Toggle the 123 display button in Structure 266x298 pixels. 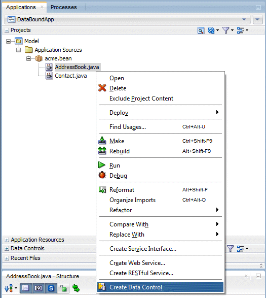click(38, 288)
